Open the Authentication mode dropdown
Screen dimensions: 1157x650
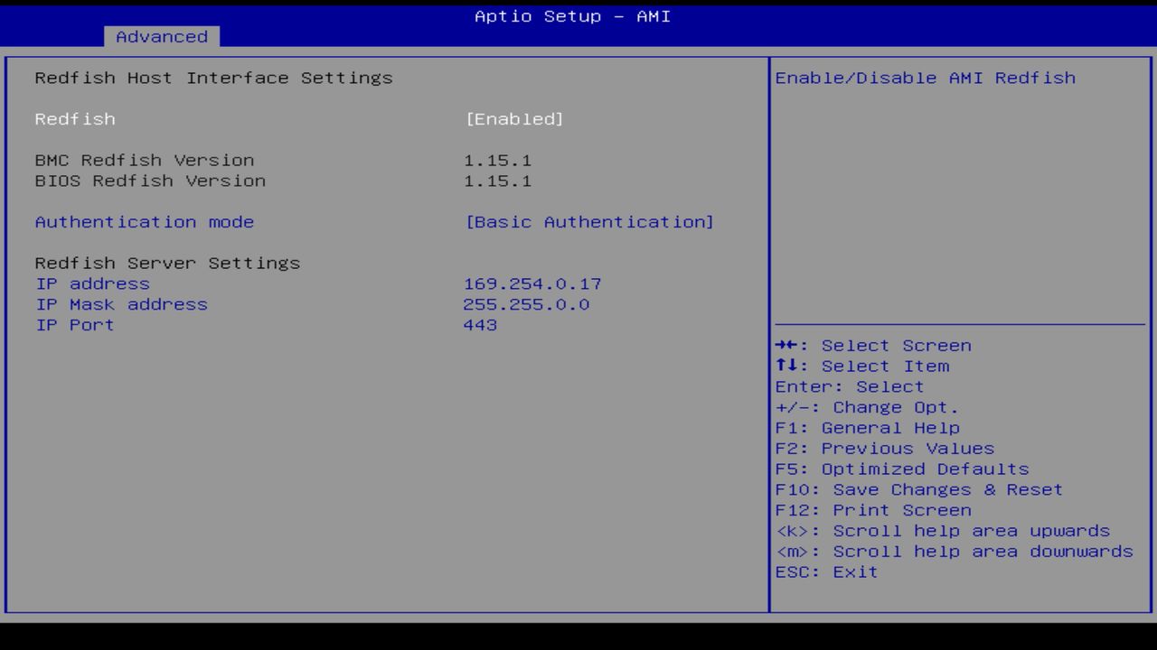(591, 221)
